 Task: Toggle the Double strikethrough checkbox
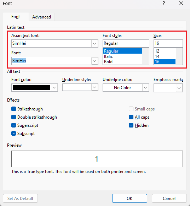tap(13, 117)
